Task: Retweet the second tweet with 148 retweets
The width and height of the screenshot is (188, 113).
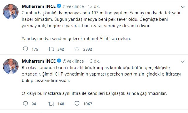Action: pos(51,104)
